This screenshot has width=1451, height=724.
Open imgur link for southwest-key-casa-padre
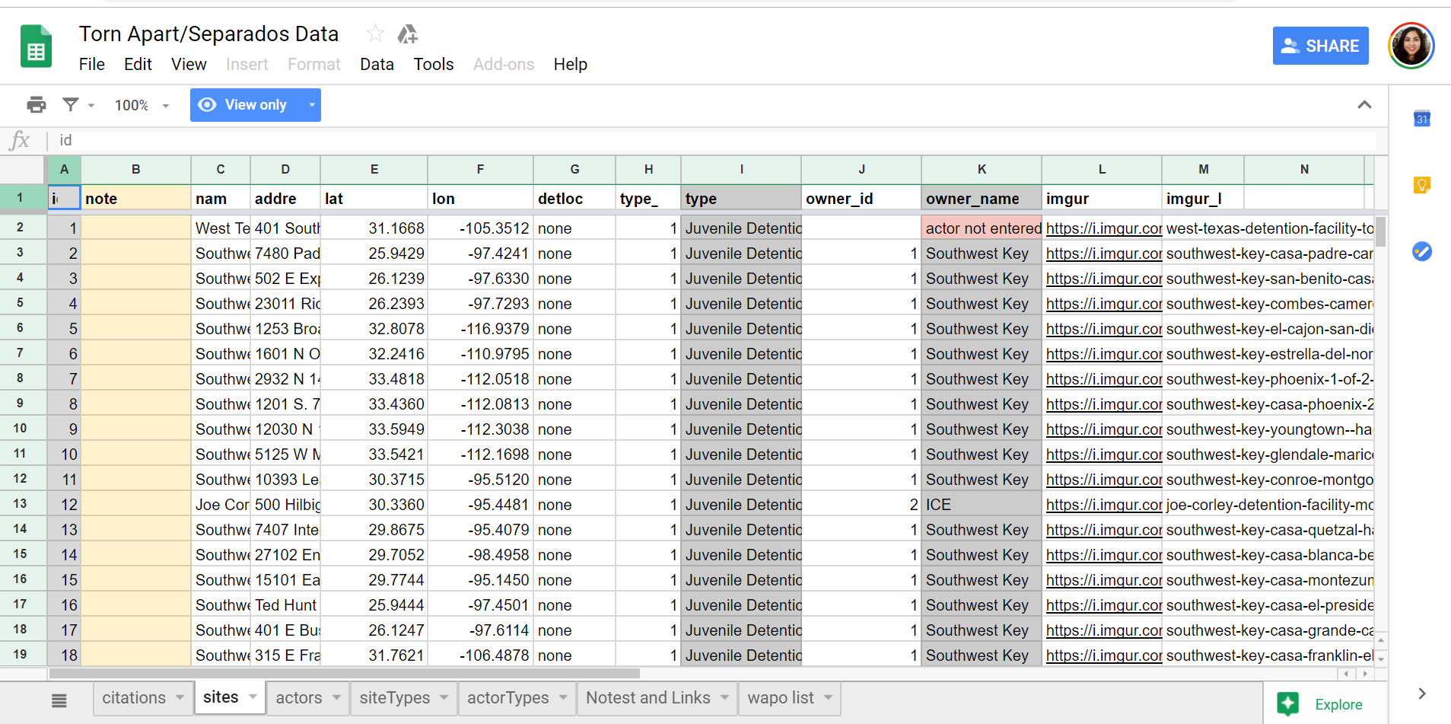1103,254
